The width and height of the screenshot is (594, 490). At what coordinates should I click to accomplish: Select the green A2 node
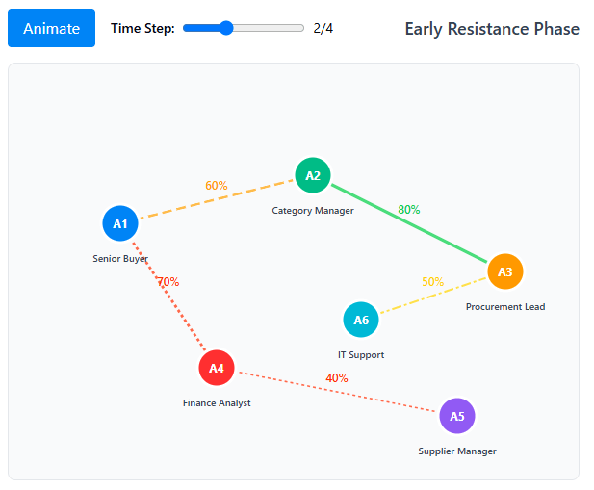coord(313,175)
